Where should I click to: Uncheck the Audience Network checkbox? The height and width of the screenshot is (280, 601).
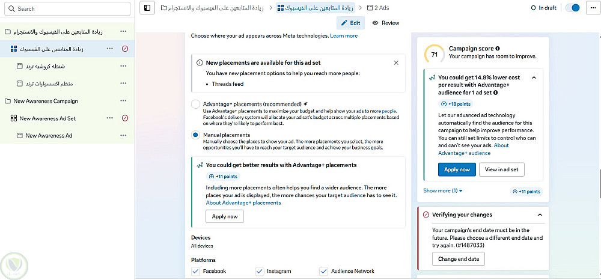pyautogui.click(x=323, y=271)
